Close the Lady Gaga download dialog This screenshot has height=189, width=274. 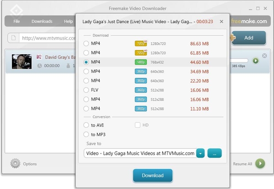(221, 21)
